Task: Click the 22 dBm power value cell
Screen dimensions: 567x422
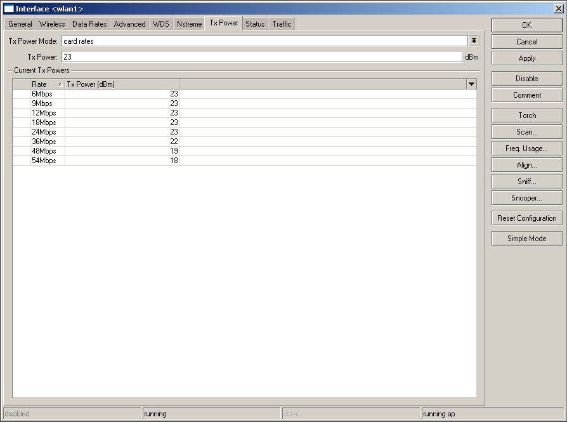Action: pos(122,142)
